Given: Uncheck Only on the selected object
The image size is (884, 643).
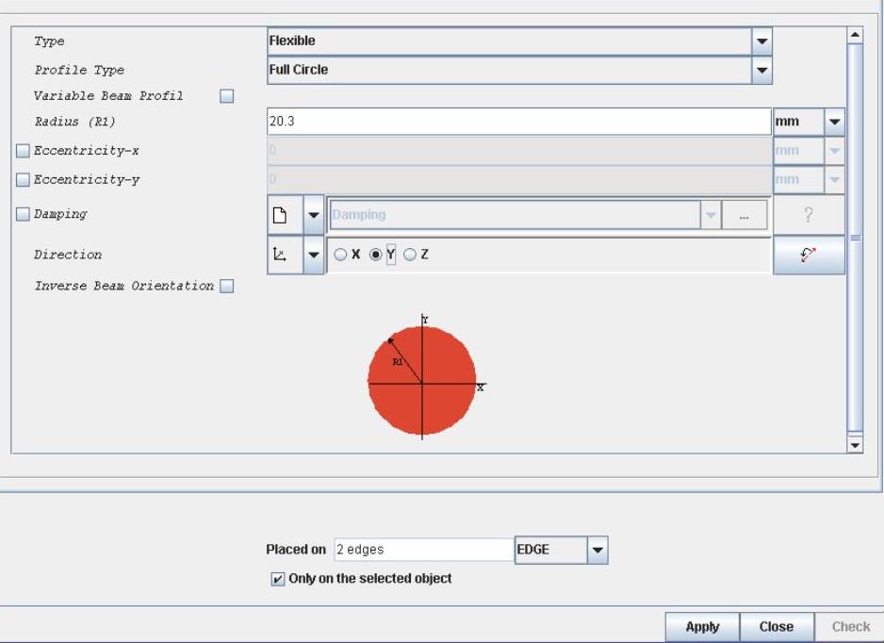Looking at the screenshot, I should [x=276, y=579].
